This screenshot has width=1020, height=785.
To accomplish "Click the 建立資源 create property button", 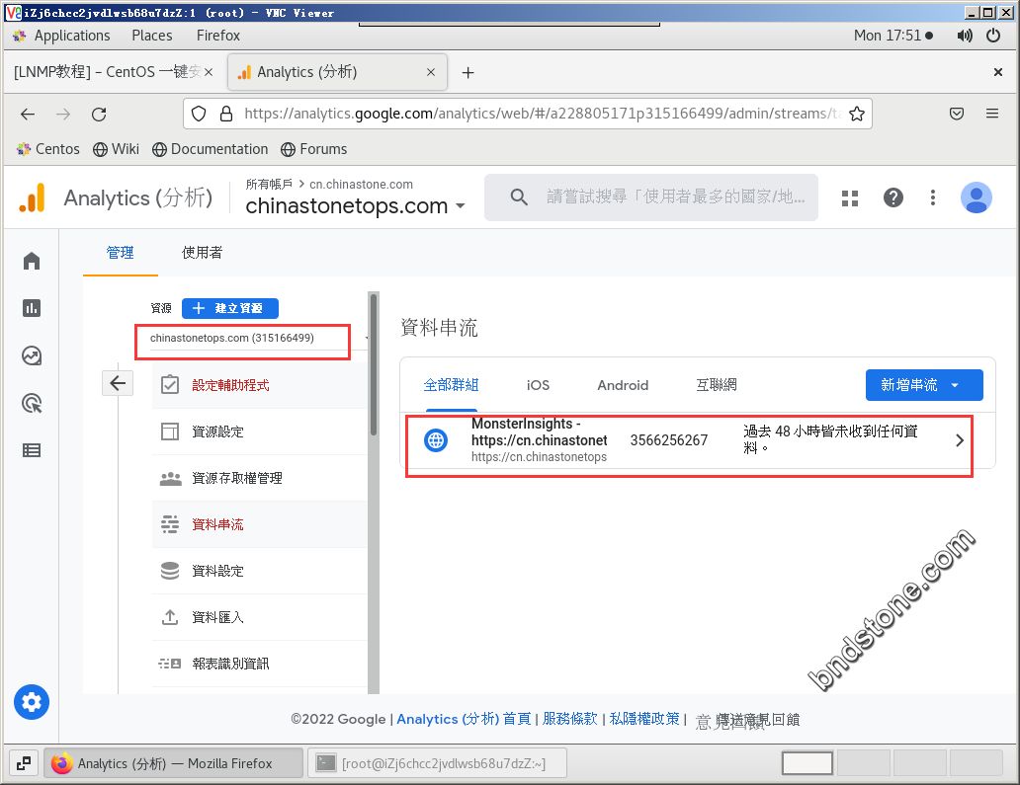I will 230,308.
